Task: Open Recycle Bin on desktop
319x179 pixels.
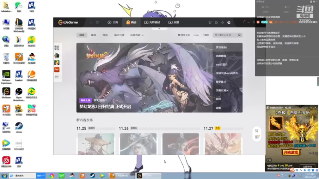Action: click(6, 58)
